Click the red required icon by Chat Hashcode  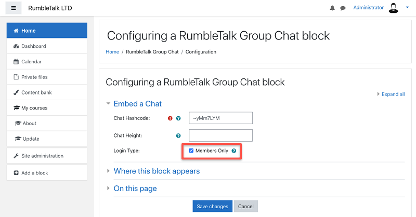170,118
